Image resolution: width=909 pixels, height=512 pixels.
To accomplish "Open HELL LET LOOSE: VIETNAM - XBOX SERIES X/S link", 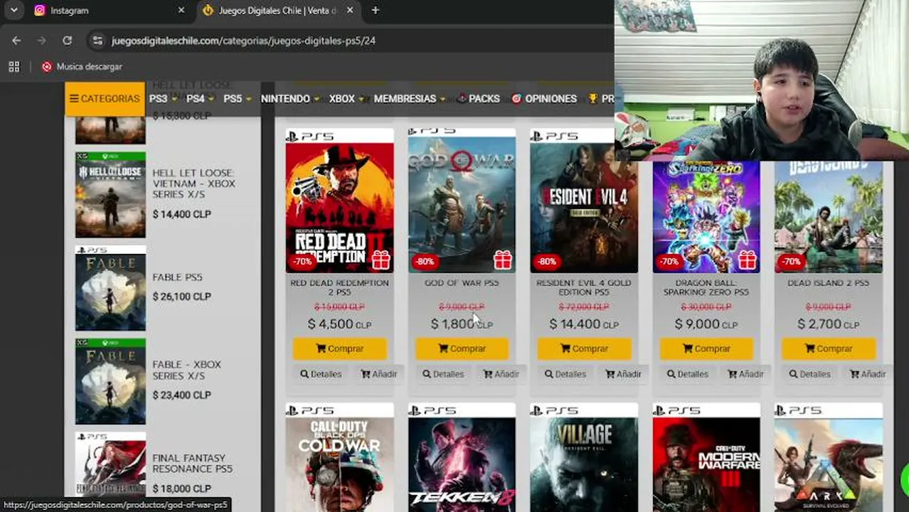I will (x=193, y=183).
